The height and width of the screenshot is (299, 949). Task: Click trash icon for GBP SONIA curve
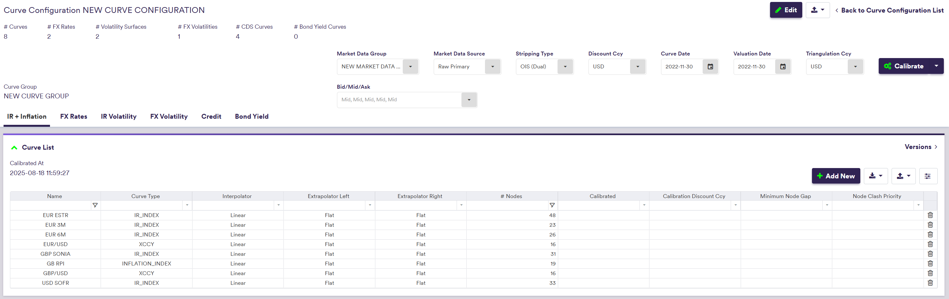pyautogui.click(x=930, y=254)
